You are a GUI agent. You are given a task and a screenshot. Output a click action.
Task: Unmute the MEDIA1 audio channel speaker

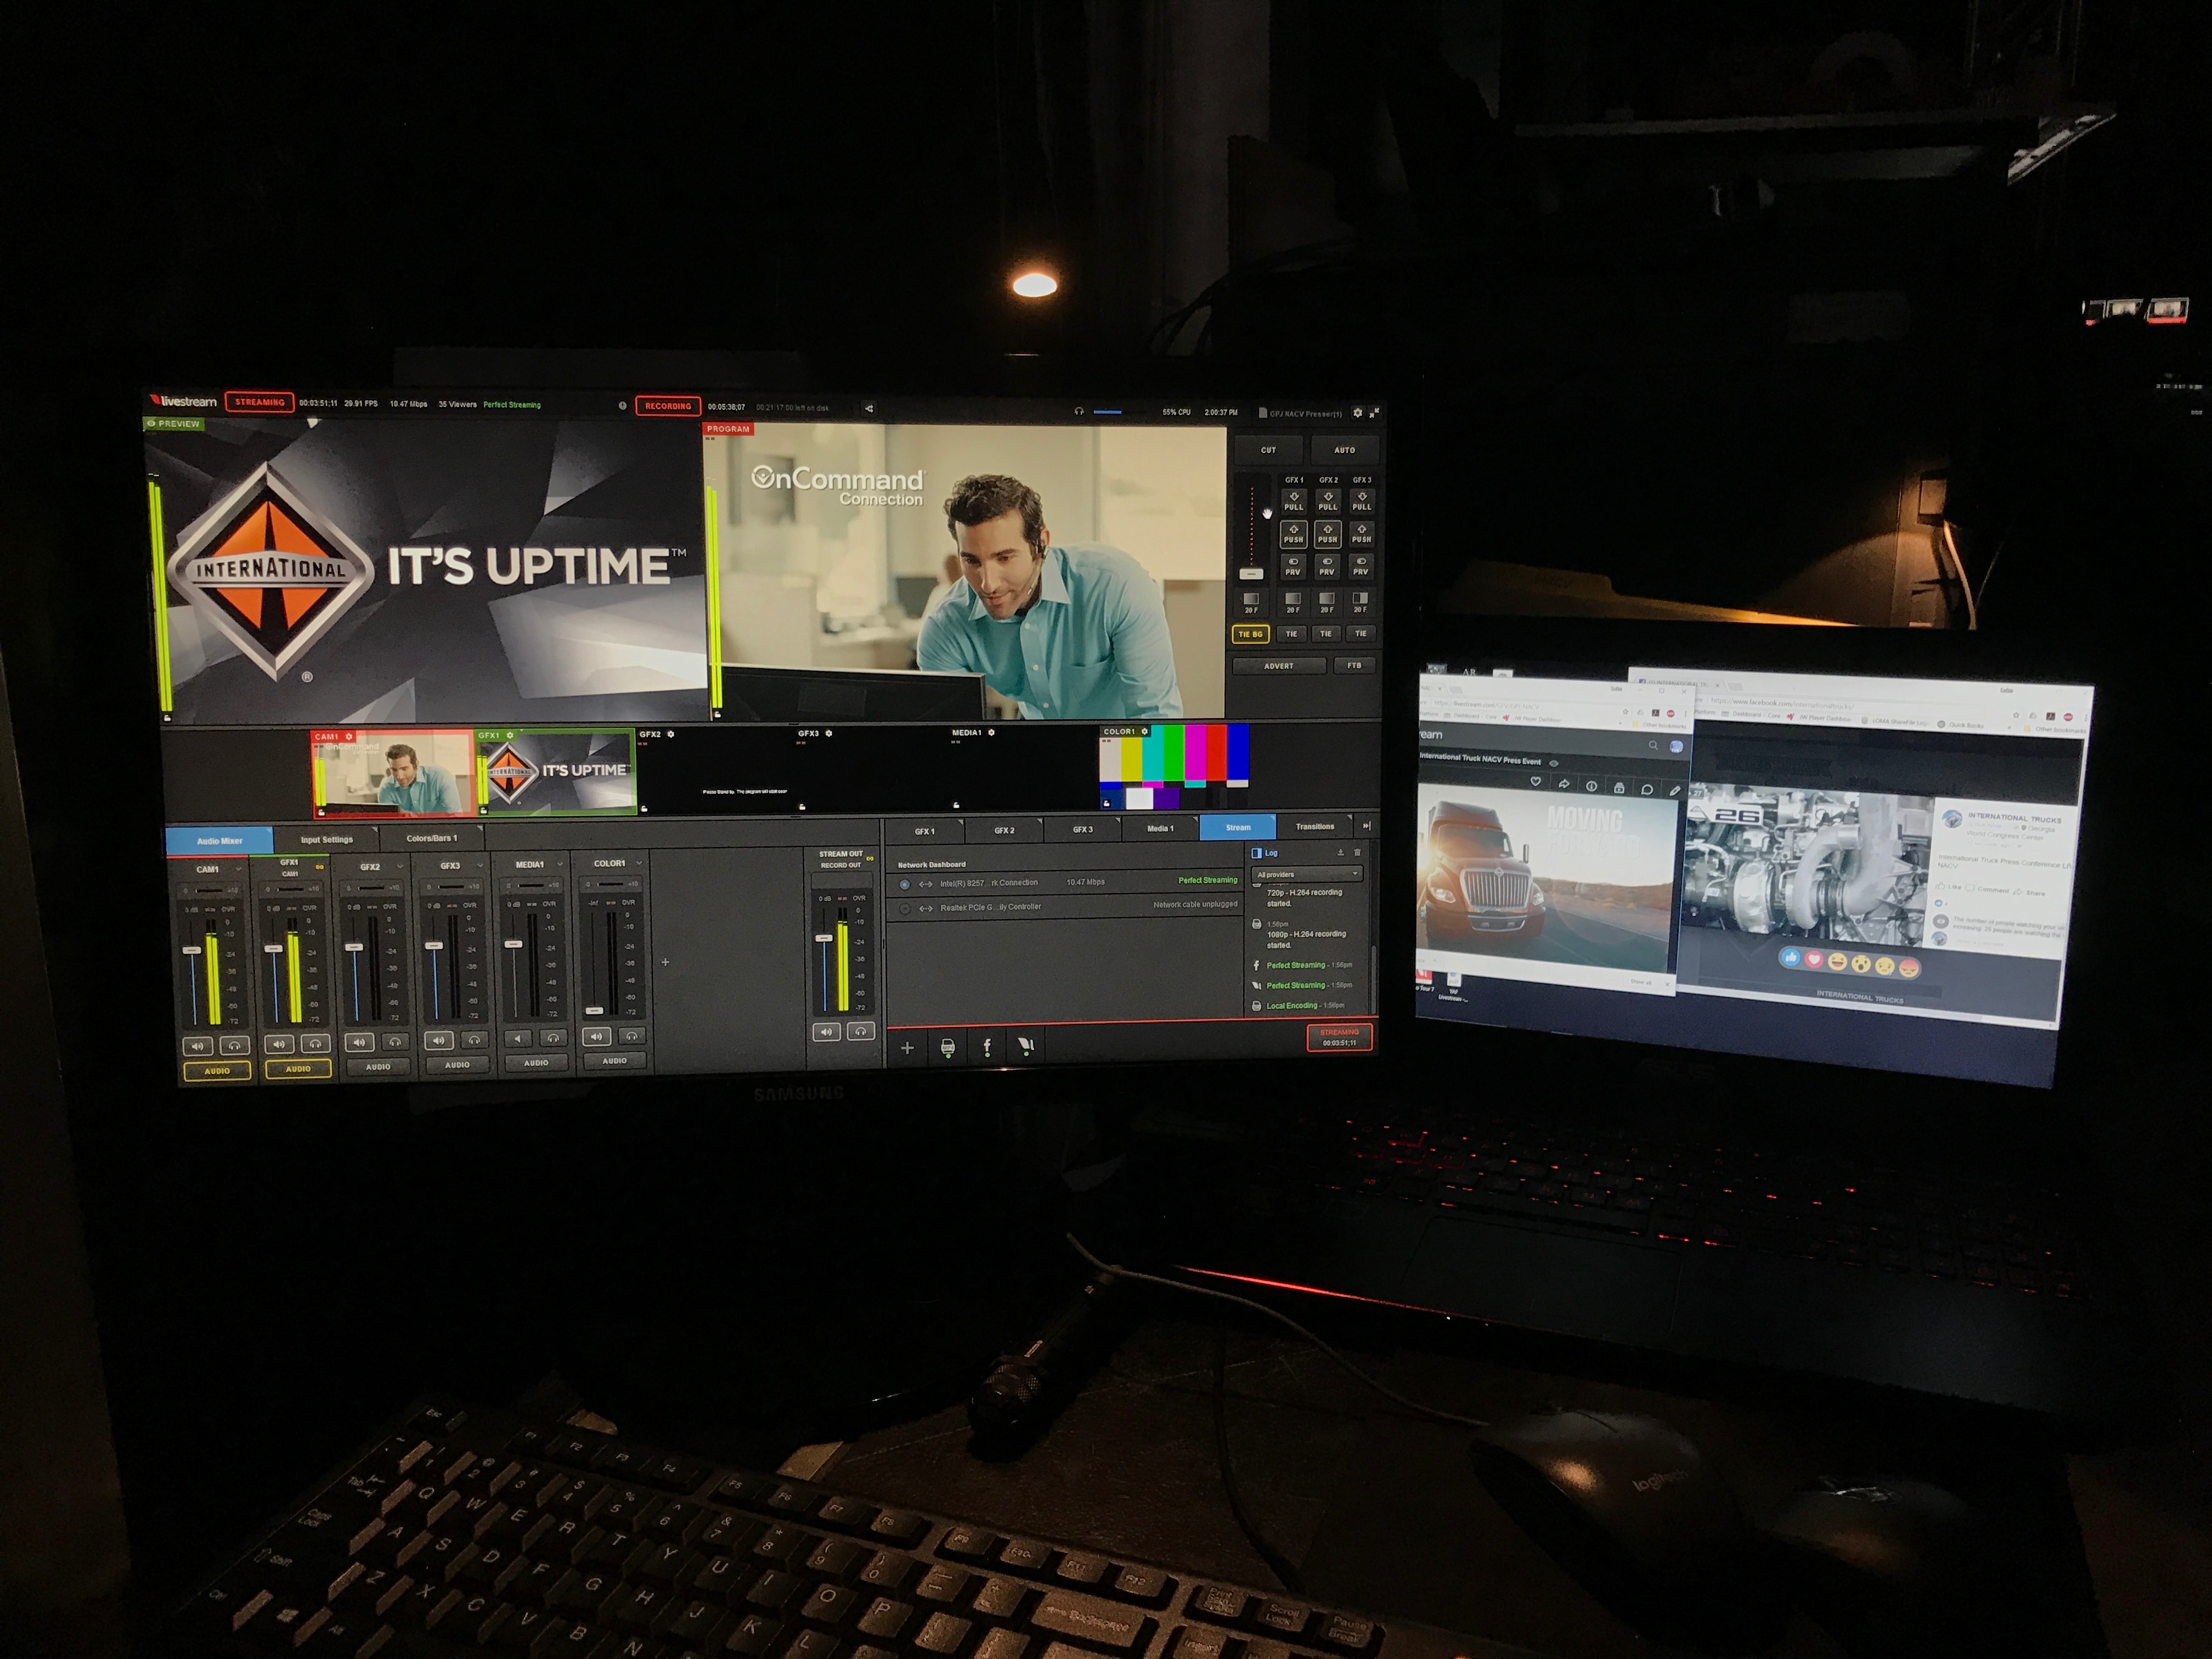[518, 1038]
